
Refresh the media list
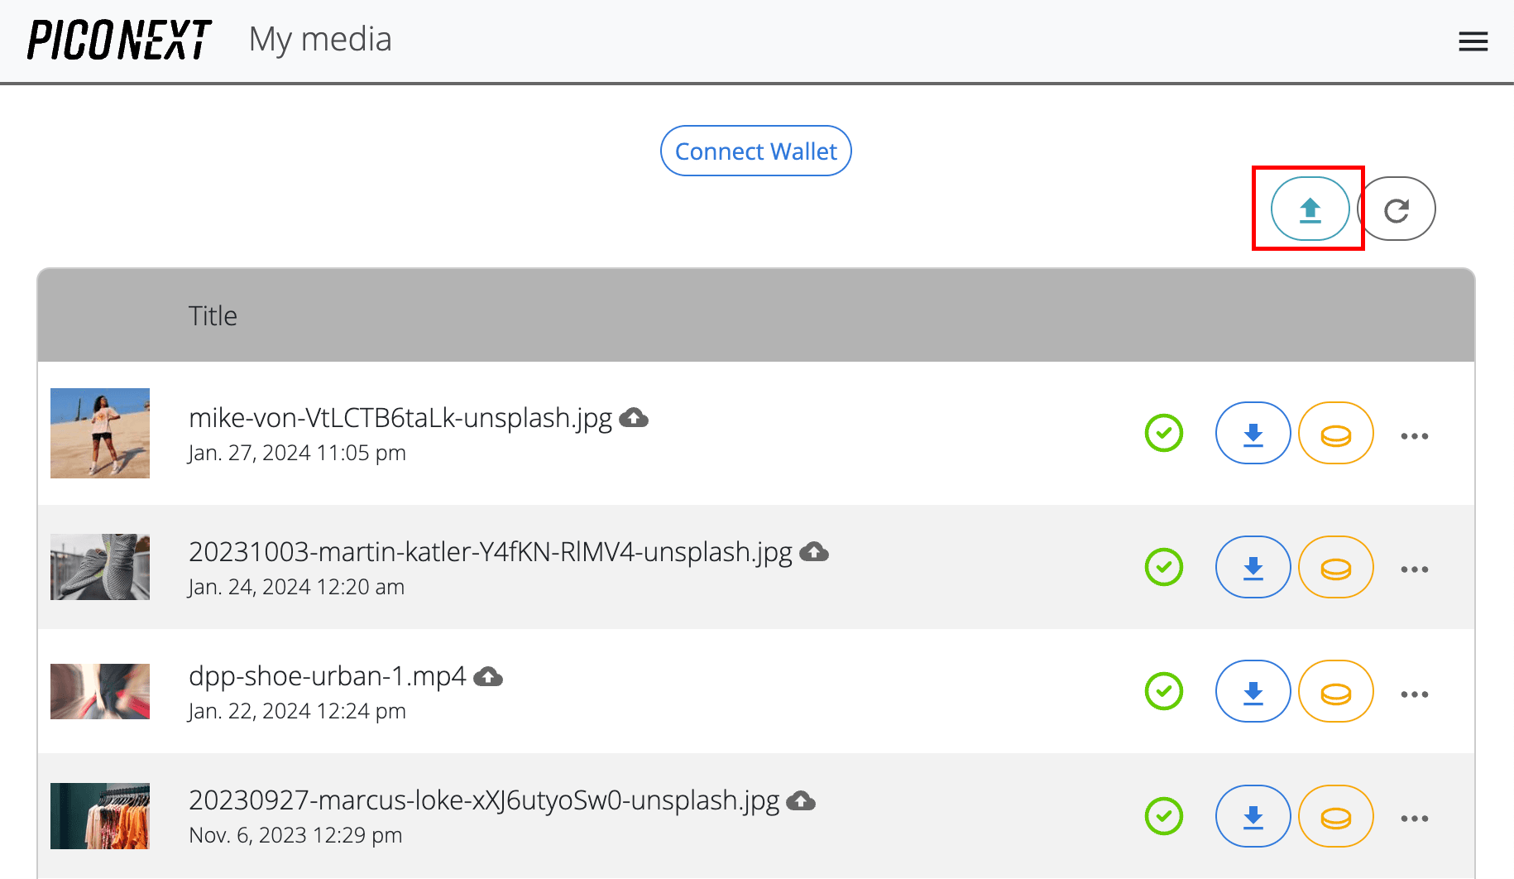point(1397,209)
